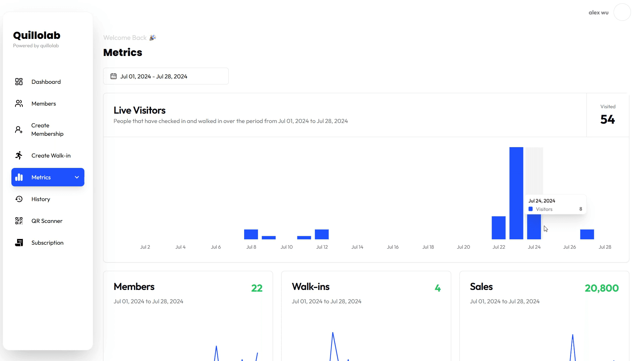
Task: Click the Dashboard grid icon
Action: [19, 82]
